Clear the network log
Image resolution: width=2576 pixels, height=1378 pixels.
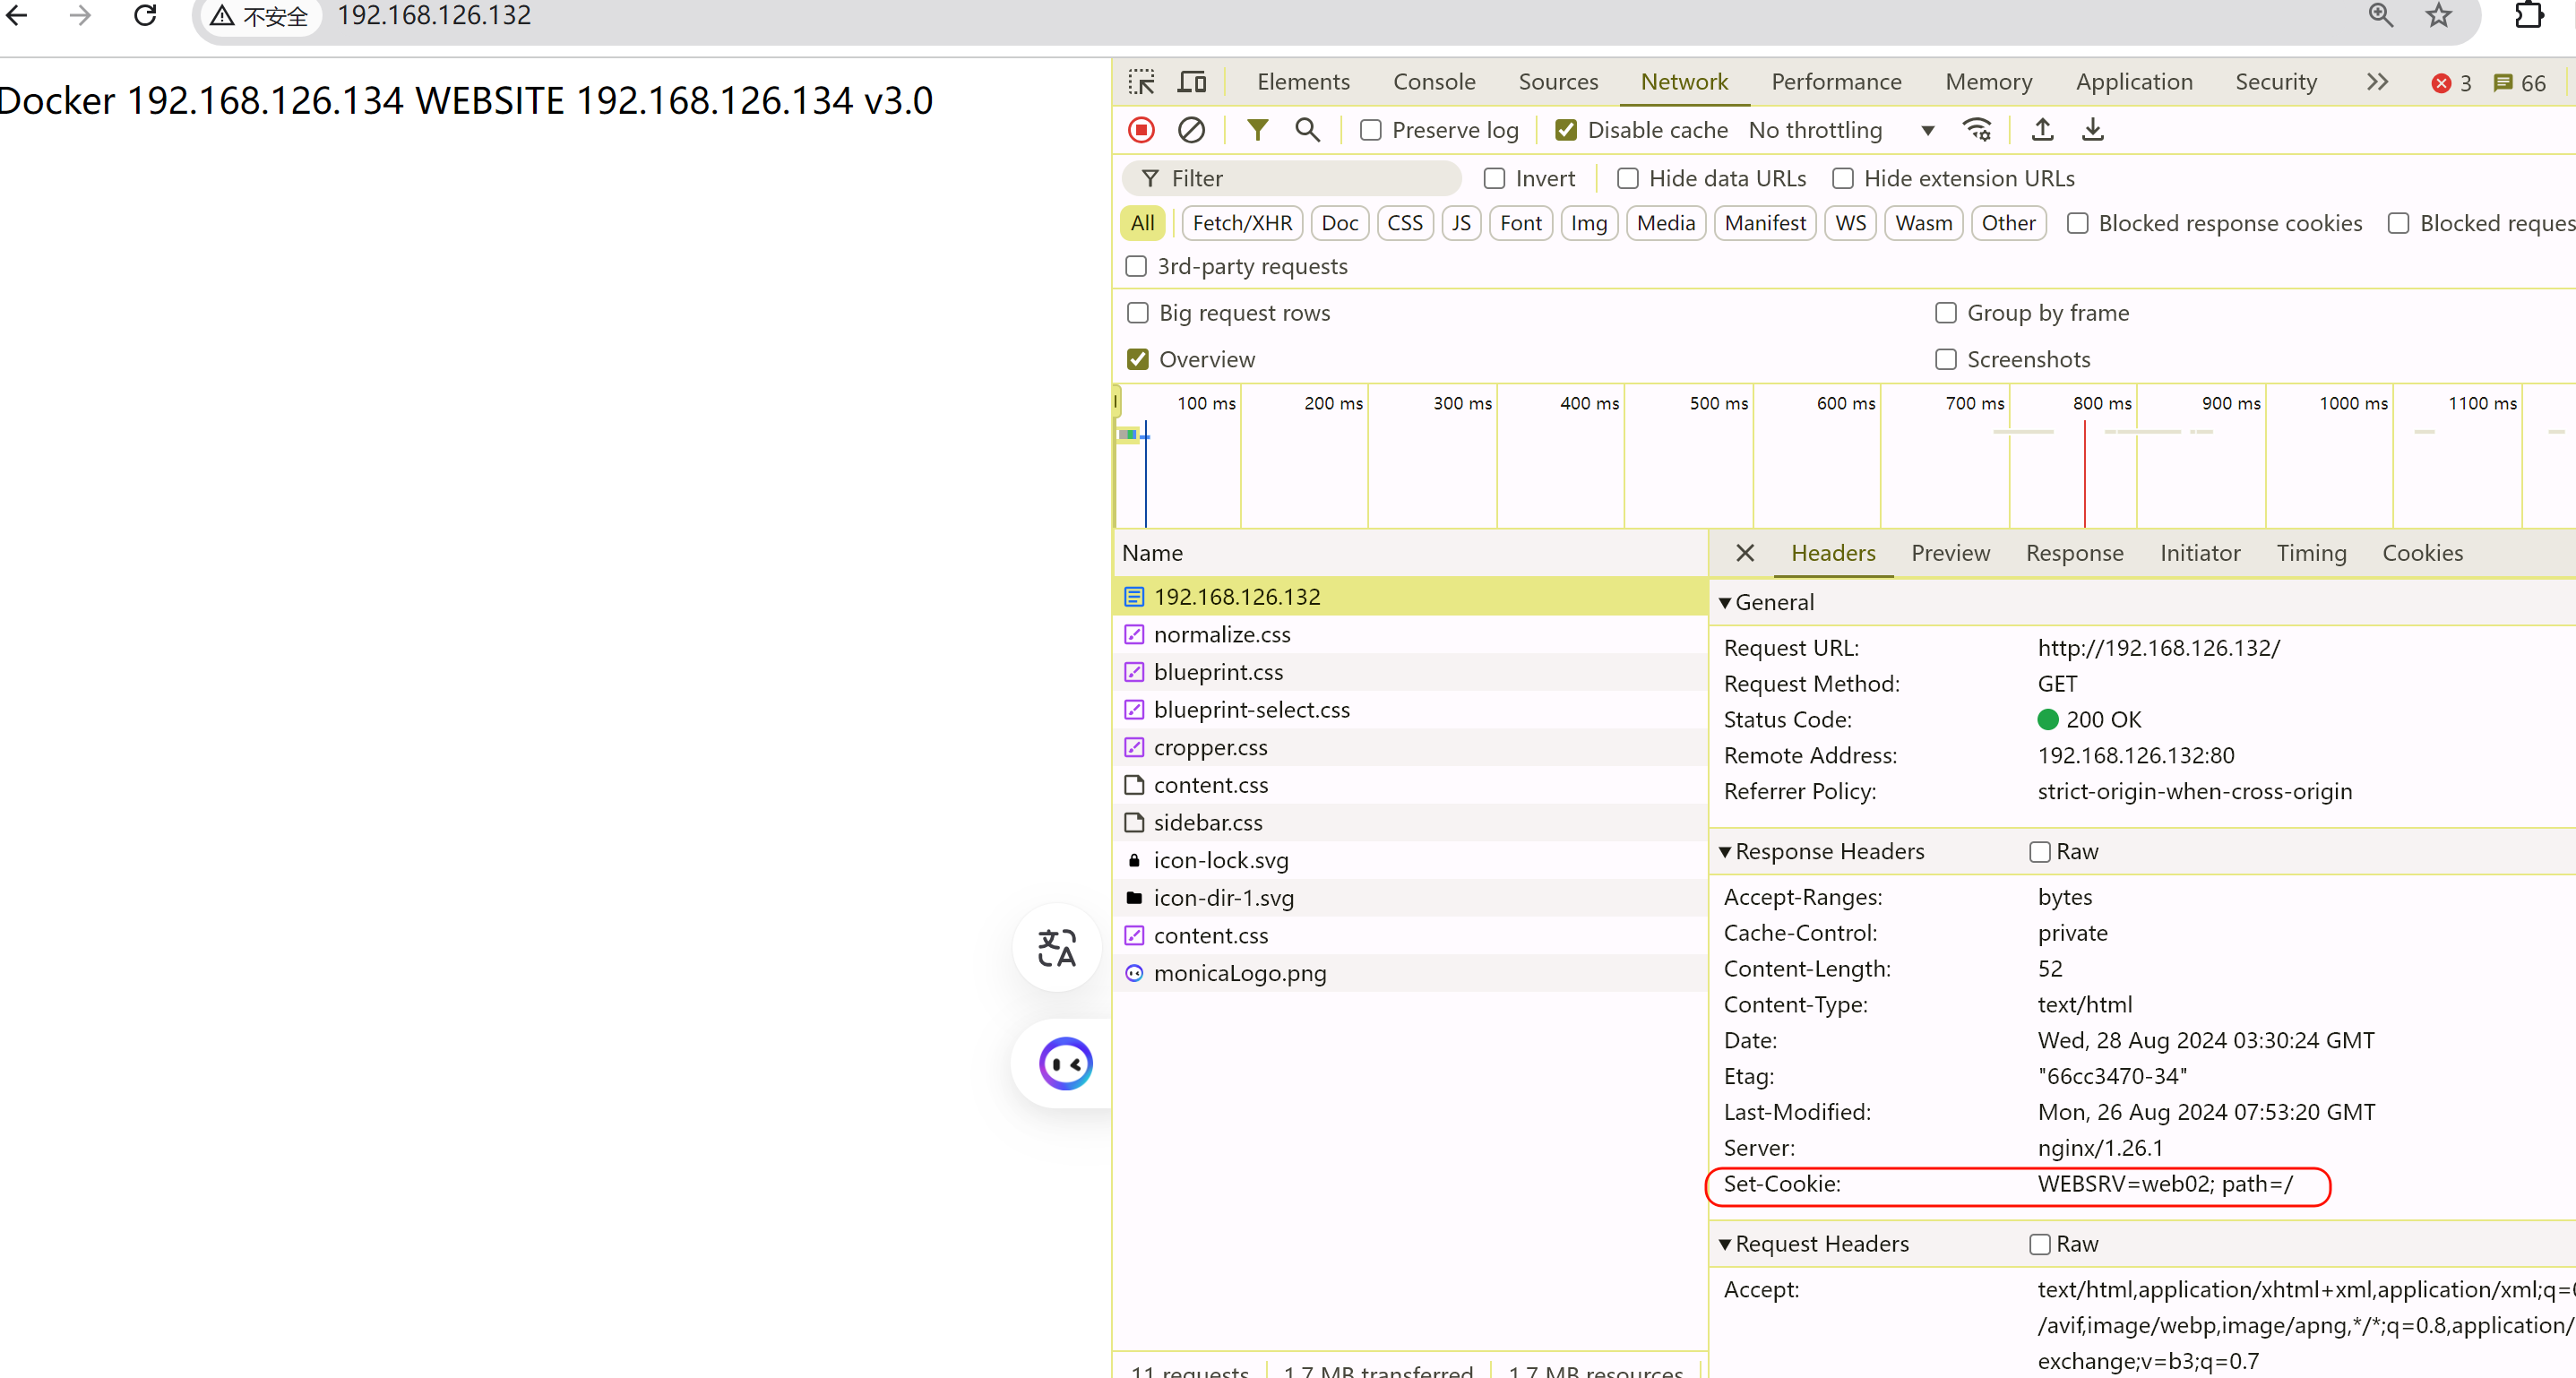1191,130
